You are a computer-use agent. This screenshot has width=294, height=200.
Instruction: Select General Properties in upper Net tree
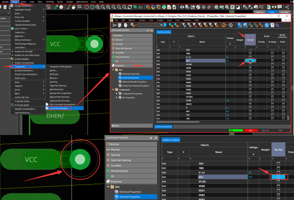point(135,78)
